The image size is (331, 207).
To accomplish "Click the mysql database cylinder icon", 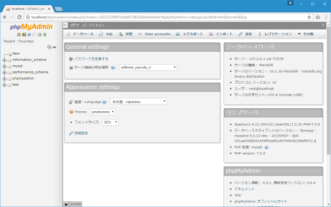I will (x=9, y=66).
